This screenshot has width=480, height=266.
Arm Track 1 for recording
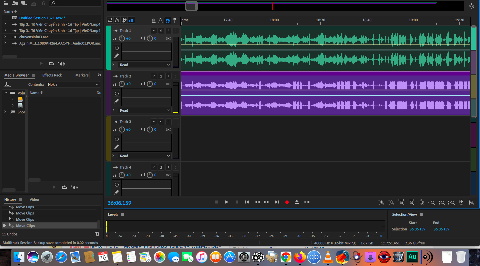(168, 31)
